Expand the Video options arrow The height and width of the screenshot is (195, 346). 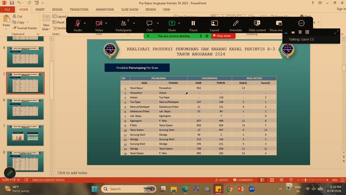point(106,23)
